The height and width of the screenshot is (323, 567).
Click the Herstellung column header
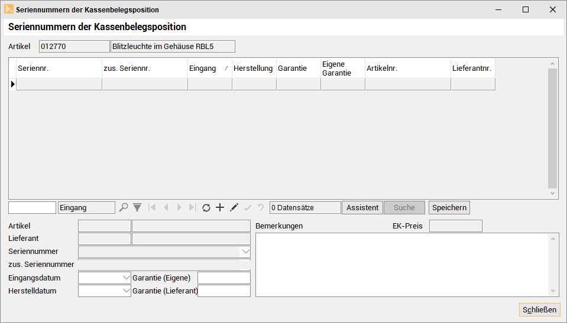tap(254, 68)
